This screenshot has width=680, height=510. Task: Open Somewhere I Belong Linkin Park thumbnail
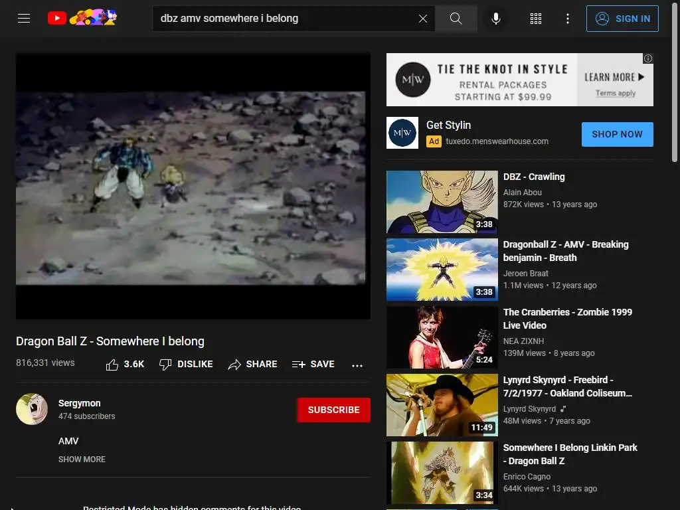tap(442, 472)
